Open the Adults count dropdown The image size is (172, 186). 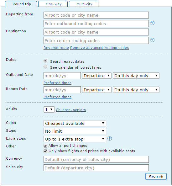click(49, 109)
